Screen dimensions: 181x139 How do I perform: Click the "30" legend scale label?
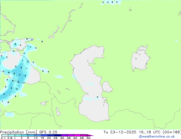62,138
